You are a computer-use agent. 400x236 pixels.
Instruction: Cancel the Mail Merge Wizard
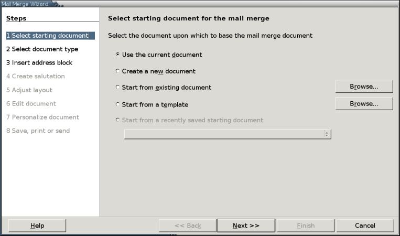365,226
